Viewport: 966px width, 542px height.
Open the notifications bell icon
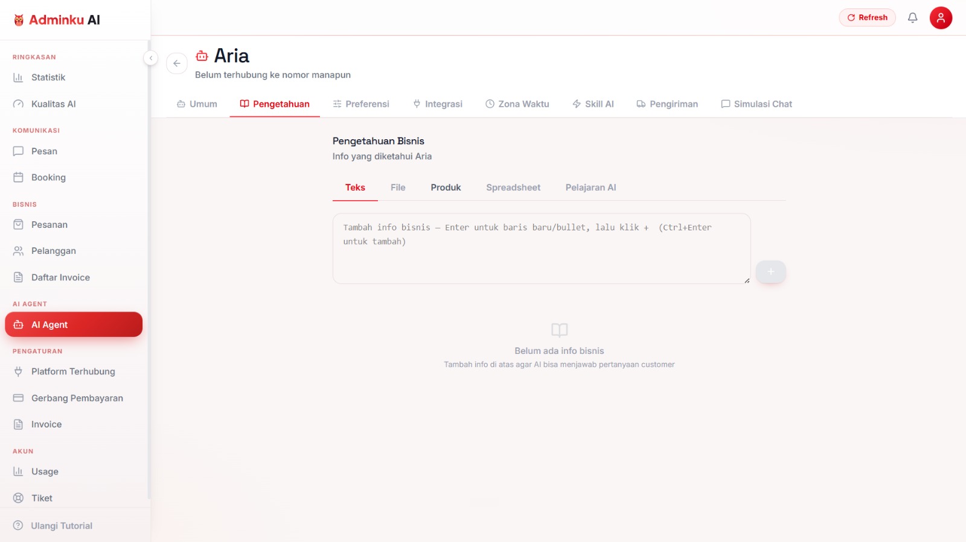click(x=912, y=17)
